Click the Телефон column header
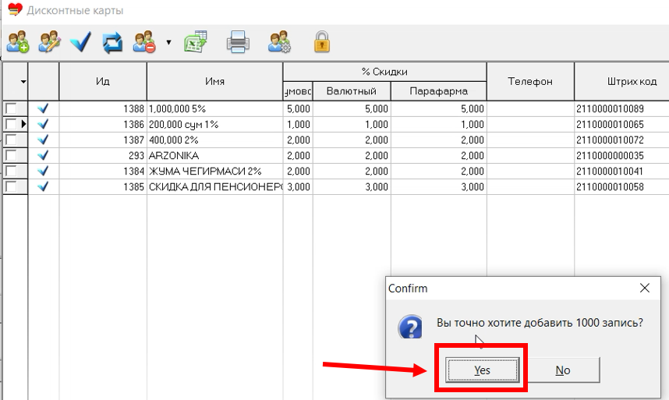The height and width of the screenshot is (400, 669). 530,81
